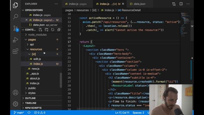Open about.js in the file tree
This screenshot has height=115, width=204.
[35, 78]
